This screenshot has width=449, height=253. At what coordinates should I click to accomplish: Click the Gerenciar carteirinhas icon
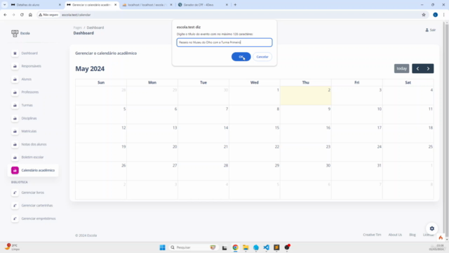coord(15,205)
